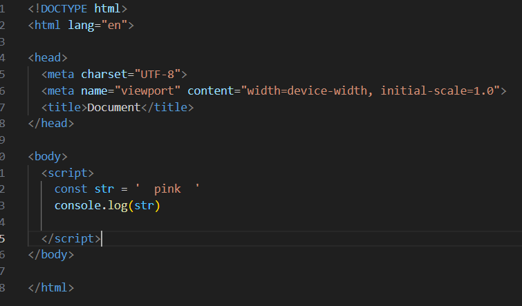This screenshot has height=306, width=522.
Task: Click the Document title text
Action: (114, 108)
